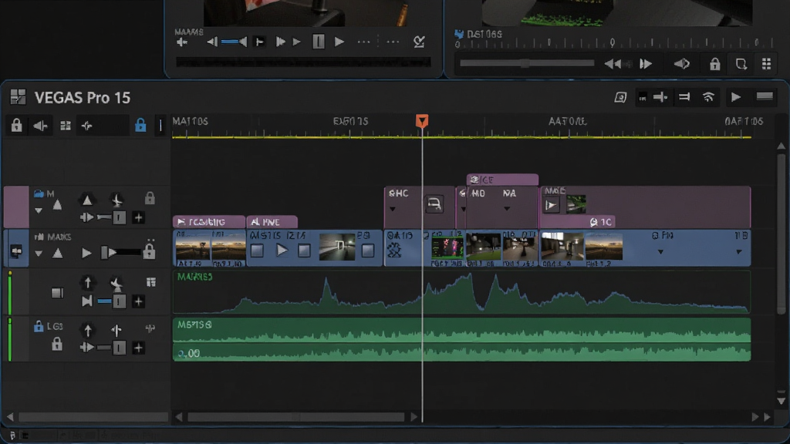Click the square overlay icon in the right preview
This screenshot has height=444, width=790.
pos(741,64)
